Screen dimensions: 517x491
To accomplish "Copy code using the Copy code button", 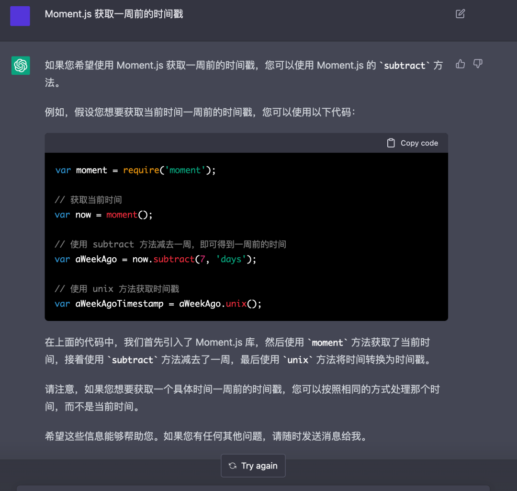I will (413, 143).
